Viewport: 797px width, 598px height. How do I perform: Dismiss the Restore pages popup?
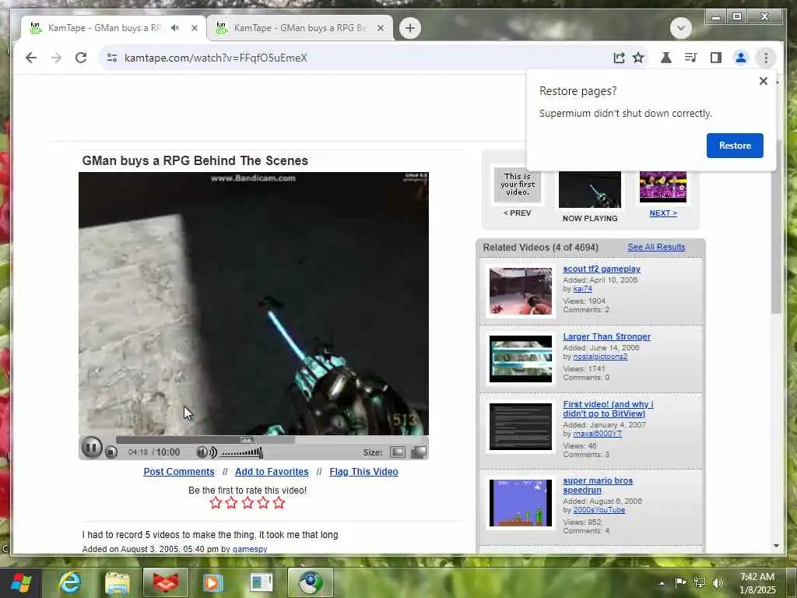pyautogui.click(x=763, y=81)
